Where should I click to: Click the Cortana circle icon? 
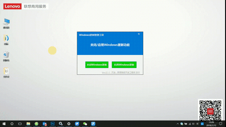point(12,124)
